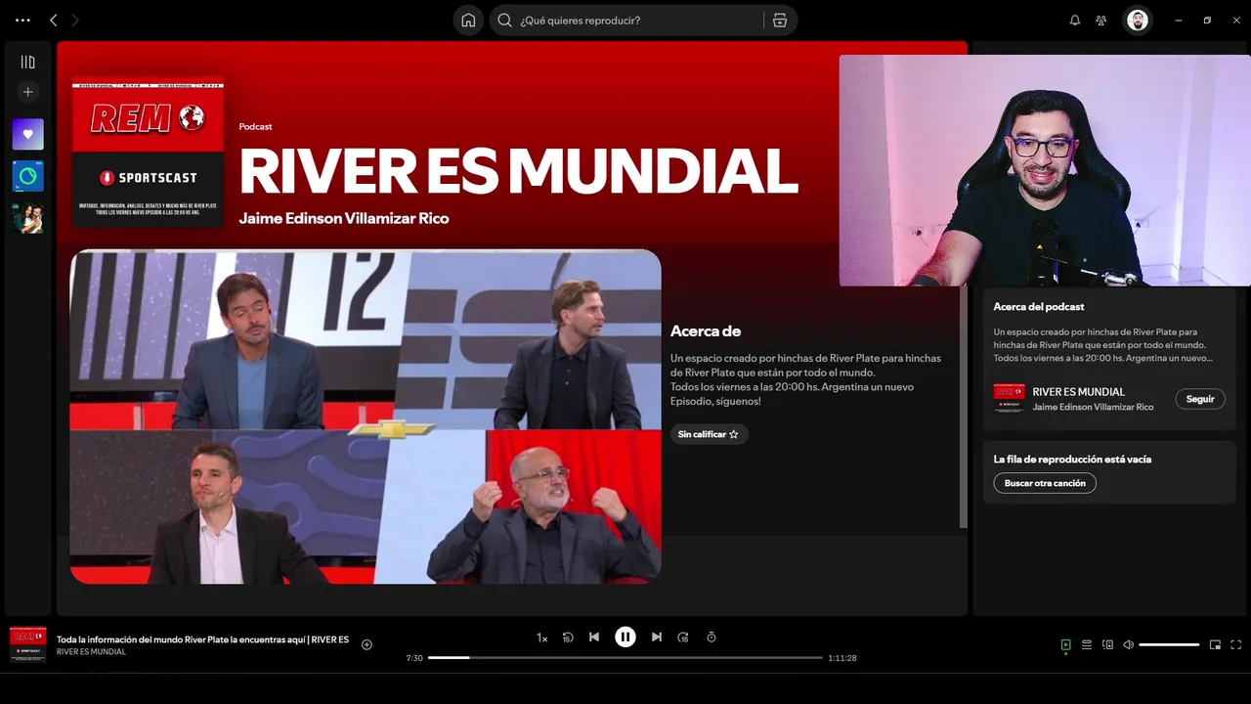Click the REM Sportscast podcast cover
The width and height of the screenshot is (1251, 704).
[148, 153]
